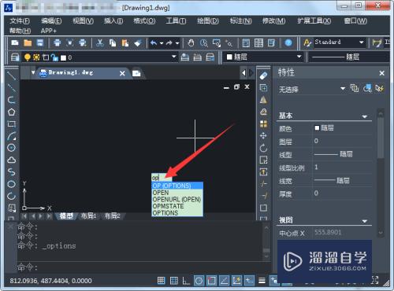Switch to the 布局2 layout tab
Image resolution: width=394 pixels, height=291 pixels.
pos(112,216)
